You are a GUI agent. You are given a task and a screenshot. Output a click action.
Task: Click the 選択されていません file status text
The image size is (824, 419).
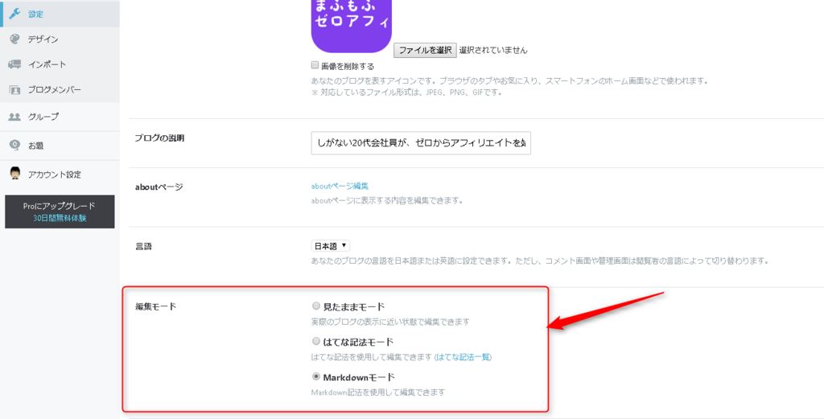[x=493, y=51]
